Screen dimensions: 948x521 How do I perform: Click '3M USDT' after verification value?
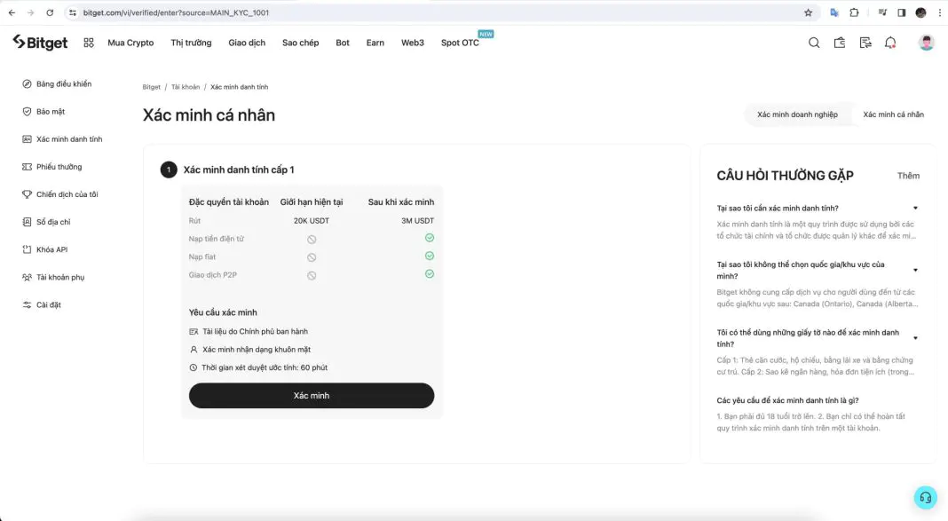(417, 221)
